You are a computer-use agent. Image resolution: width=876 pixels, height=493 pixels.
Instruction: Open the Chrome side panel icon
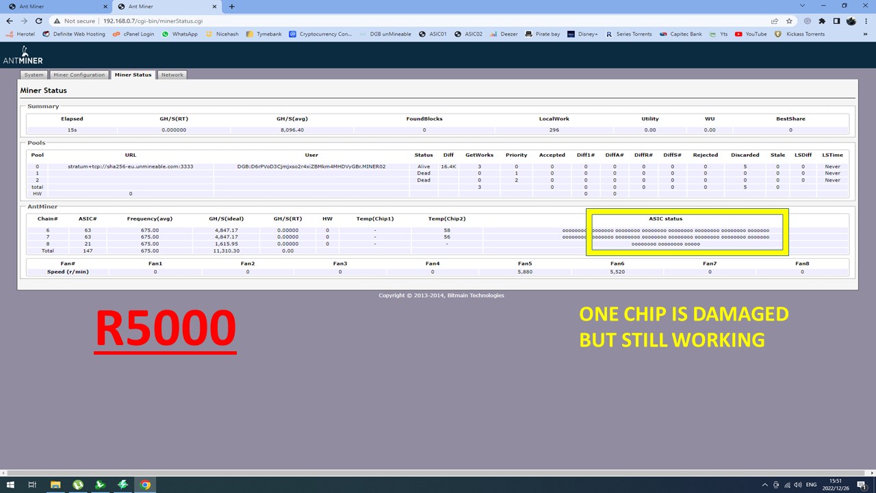click(x=836, y=21)
